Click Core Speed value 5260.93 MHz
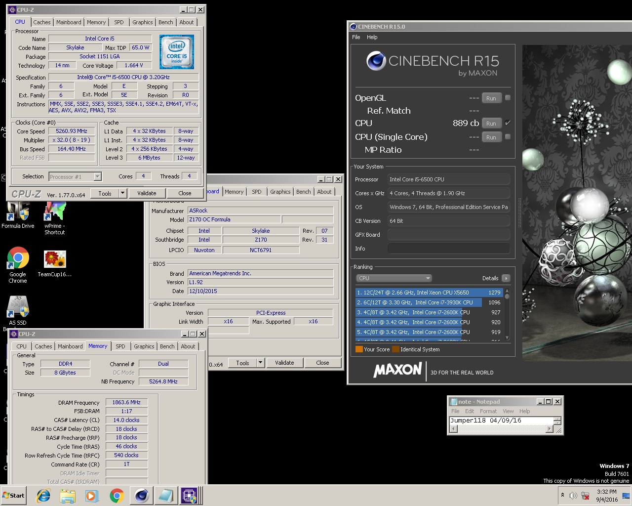The image size is (632, 506). click(x=72, y=131)
